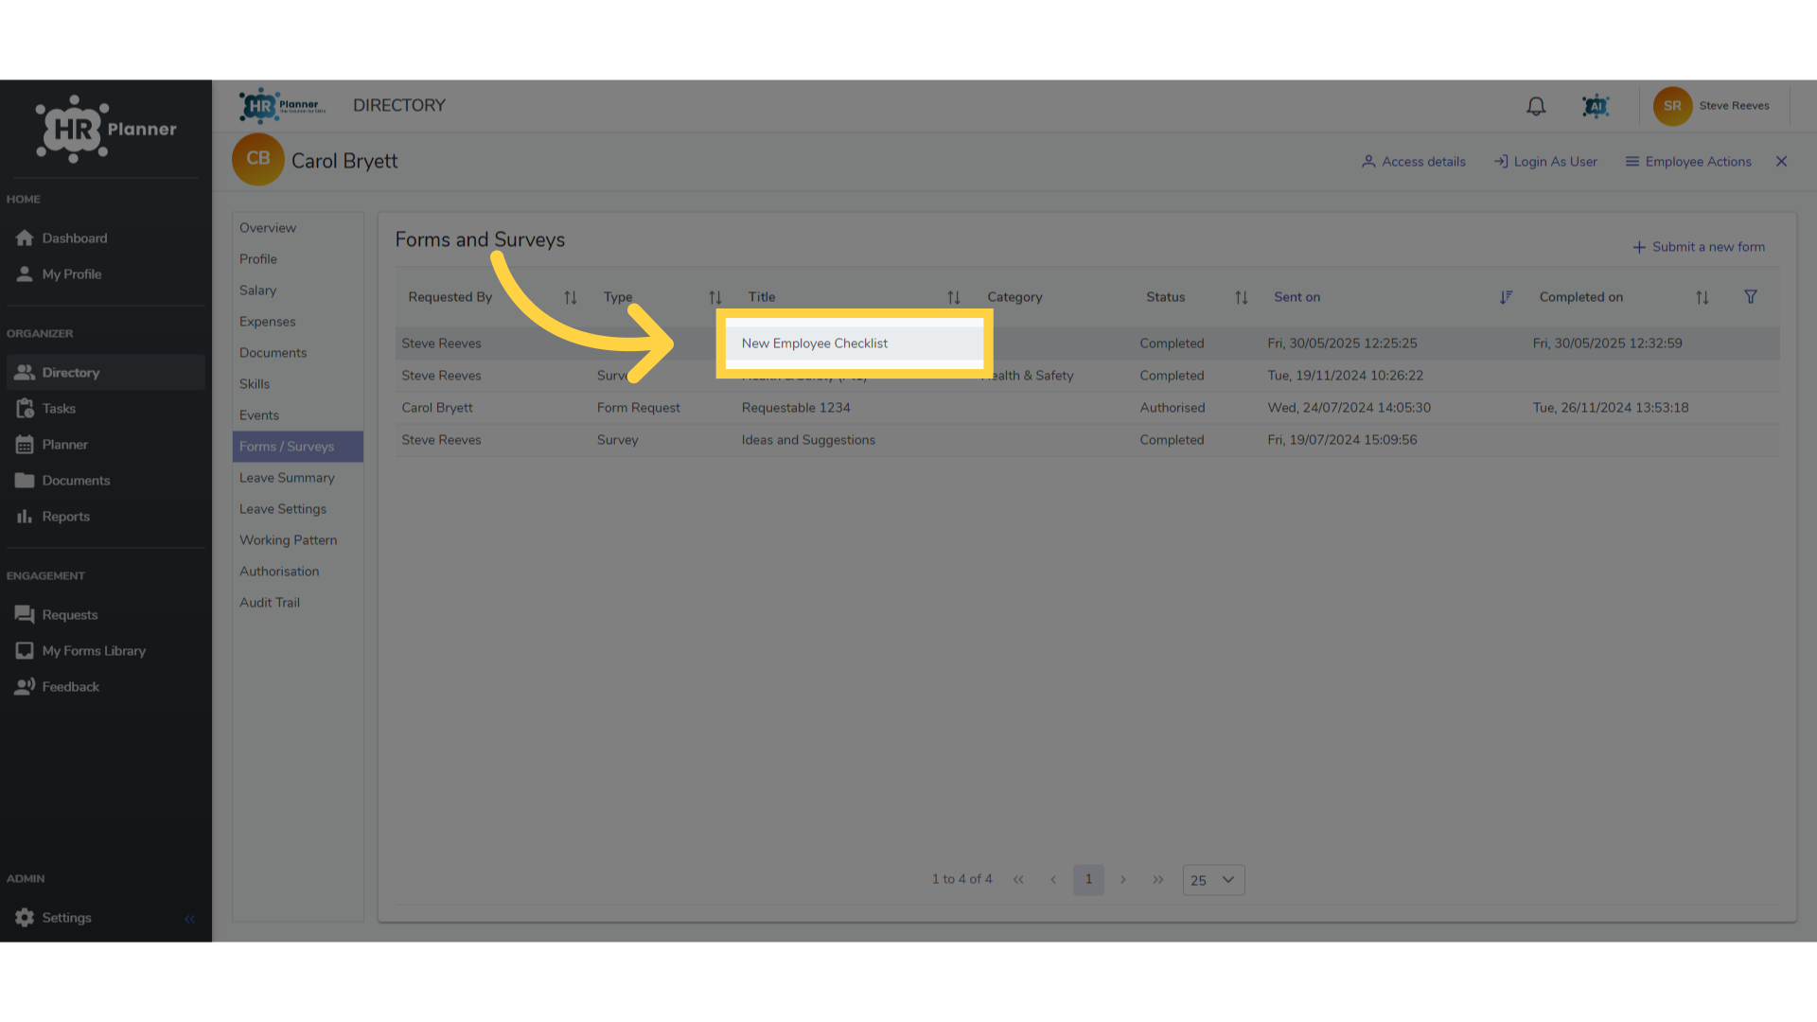Open Ideas and Suggestions survey row

[x=1087, y=440]
